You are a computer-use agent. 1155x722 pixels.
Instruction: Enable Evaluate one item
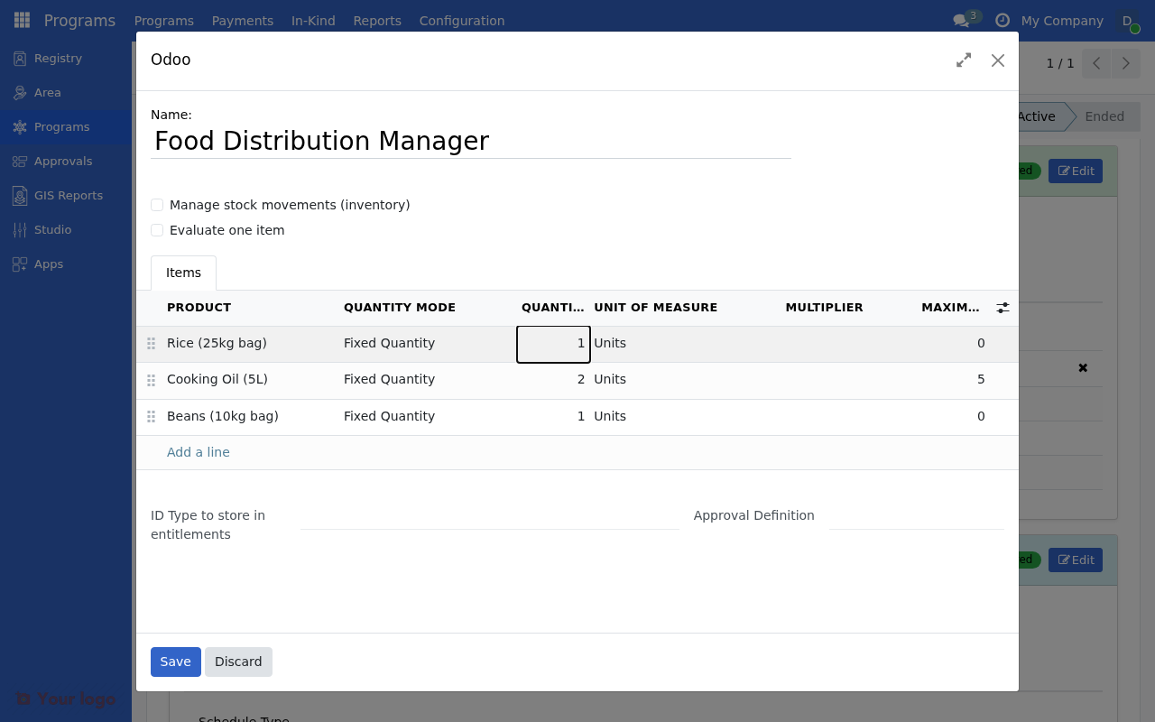[157, 230]
